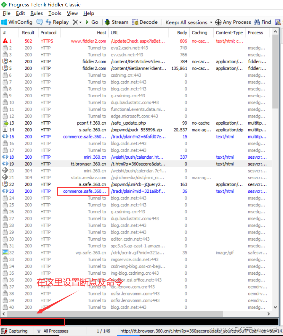Click the horizontal scrollbar right arrow
283x336 pixels.
[269, 314]
